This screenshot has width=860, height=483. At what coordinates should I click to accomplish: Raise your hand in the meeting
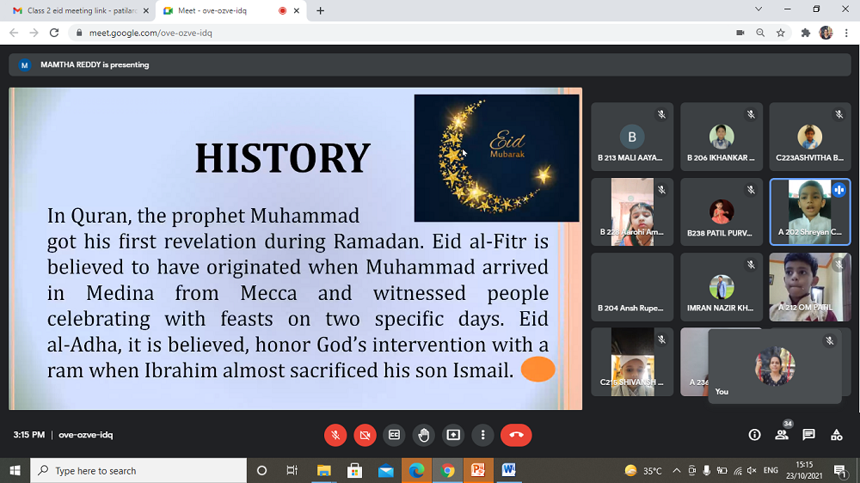tap(424, 435)
